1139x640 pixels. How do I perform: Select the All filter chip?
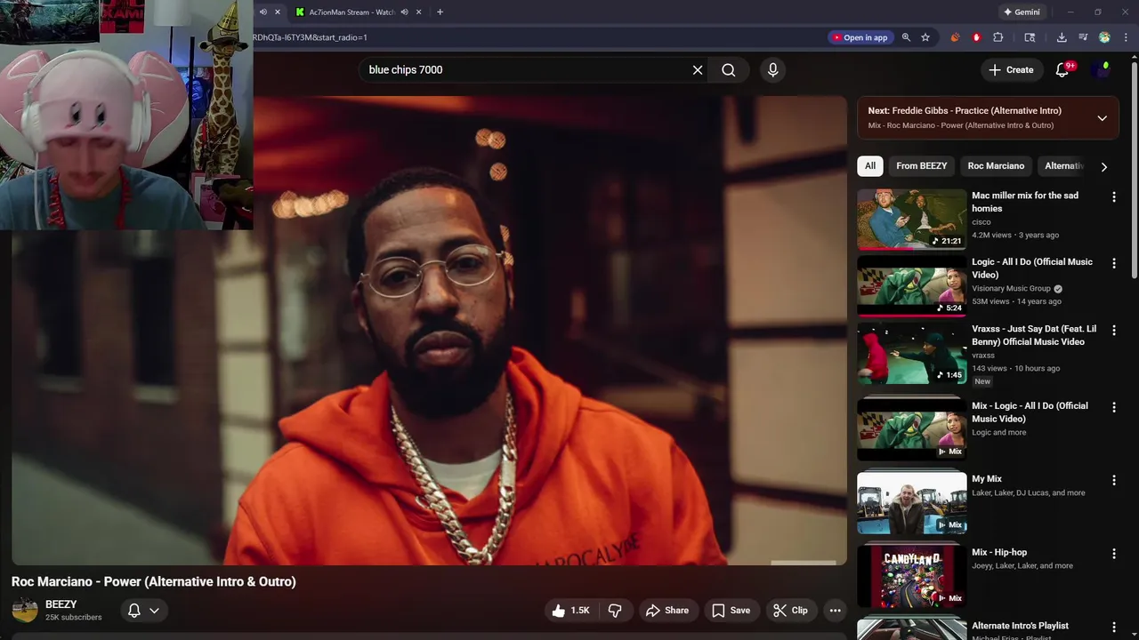870,166
